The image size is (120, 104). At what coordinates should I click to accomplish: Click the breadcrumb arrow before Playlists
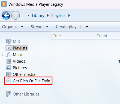click(48, 16)
